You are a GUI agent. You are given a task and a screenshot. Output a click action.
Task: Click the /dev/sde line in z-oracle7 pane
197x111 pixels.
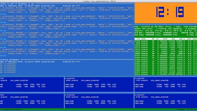160,103
